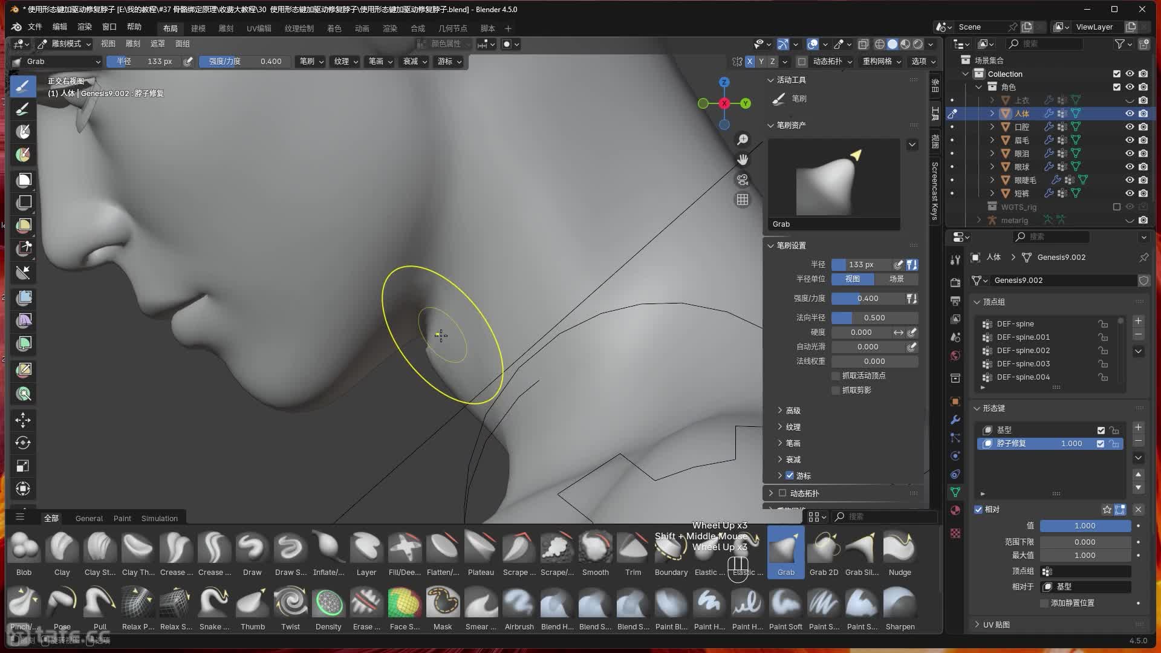This screenshot has height=653, width=1161.
Task: Open 重构网格 dropdown
Action: 882,62
